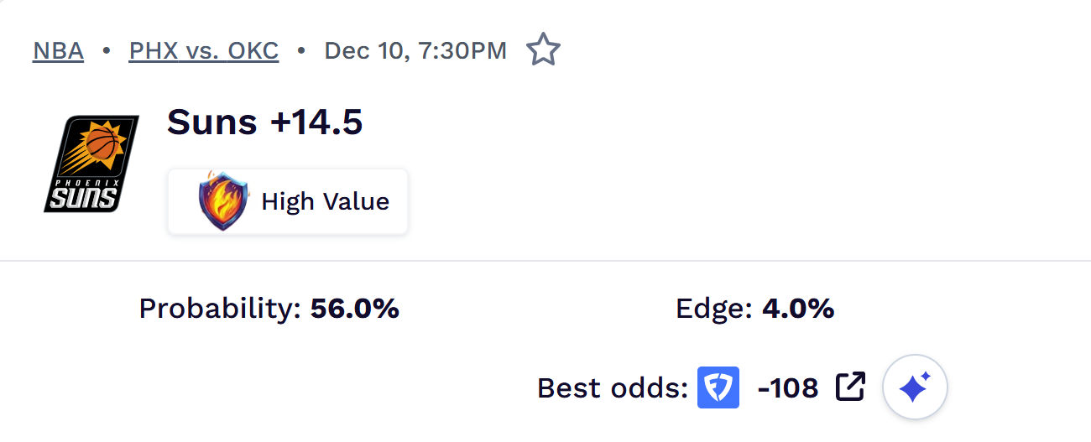Click the flaming shield High Value icon

click(x=223, y=201)
